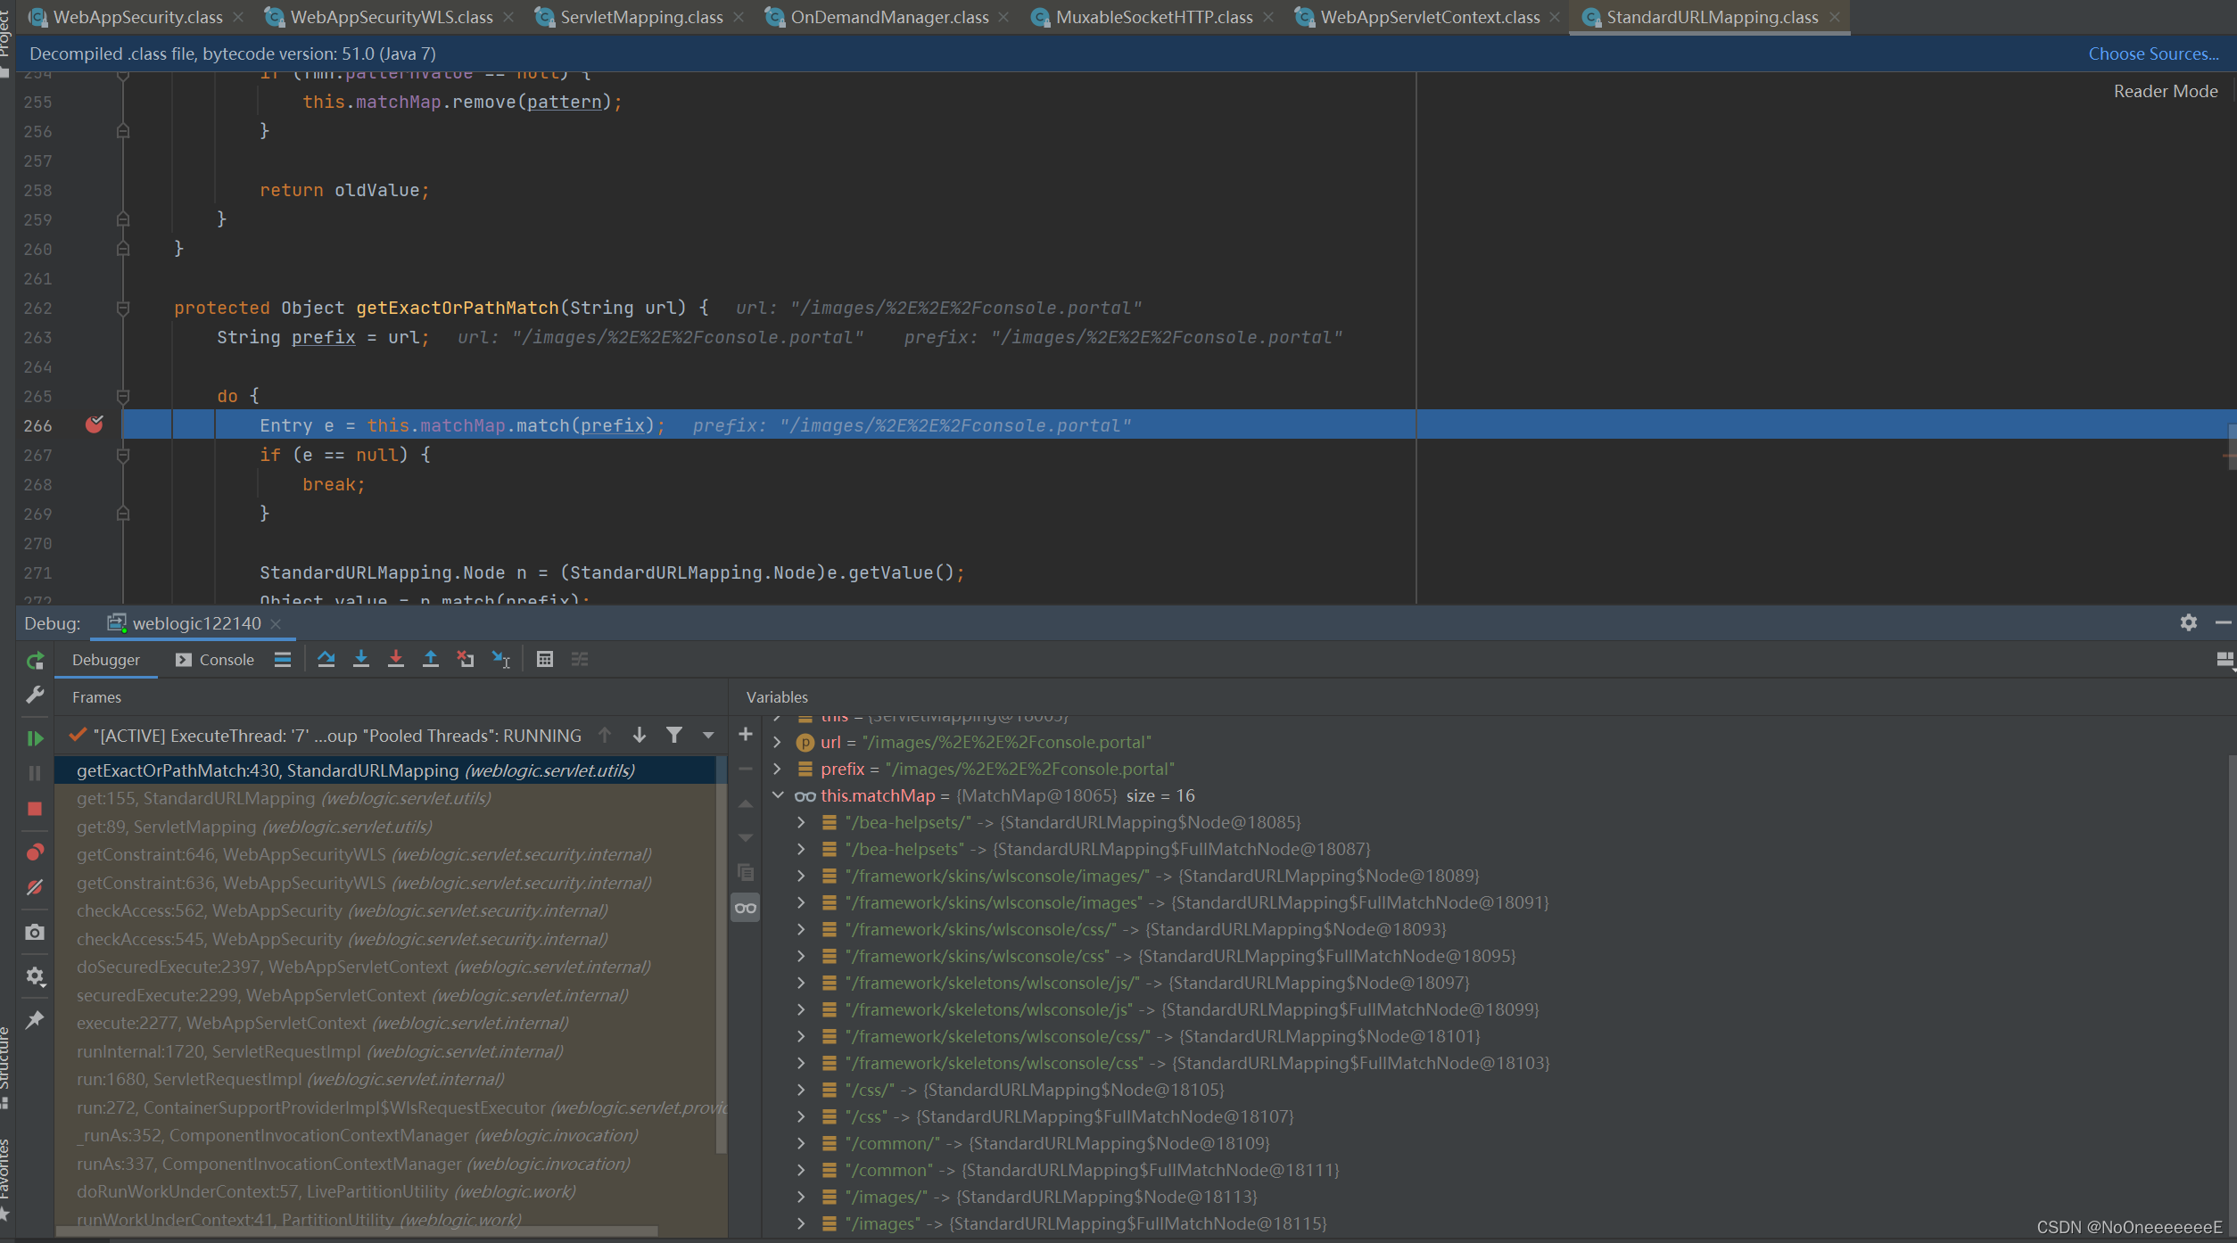2237x1243 pixels.
Task: Switch to ServletMapping.class tab
Action: coord(641,17)
